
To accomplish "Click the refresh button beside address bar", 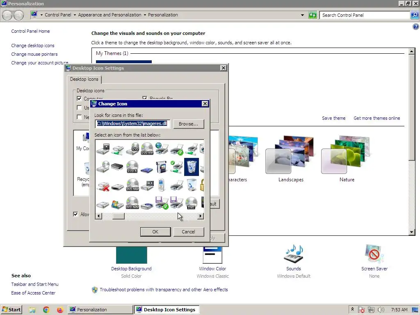I will coord(313,15).
